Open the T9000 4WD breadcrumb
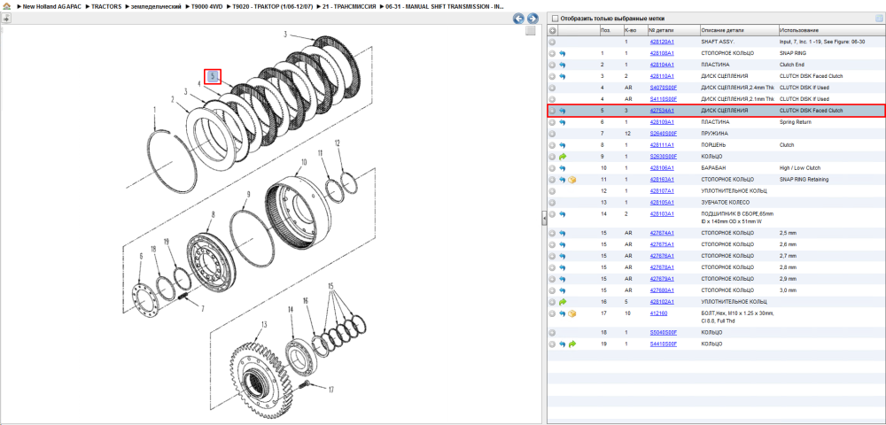This screenshot has height=425, width=886. pyautogui.click(x=206, y=6)
